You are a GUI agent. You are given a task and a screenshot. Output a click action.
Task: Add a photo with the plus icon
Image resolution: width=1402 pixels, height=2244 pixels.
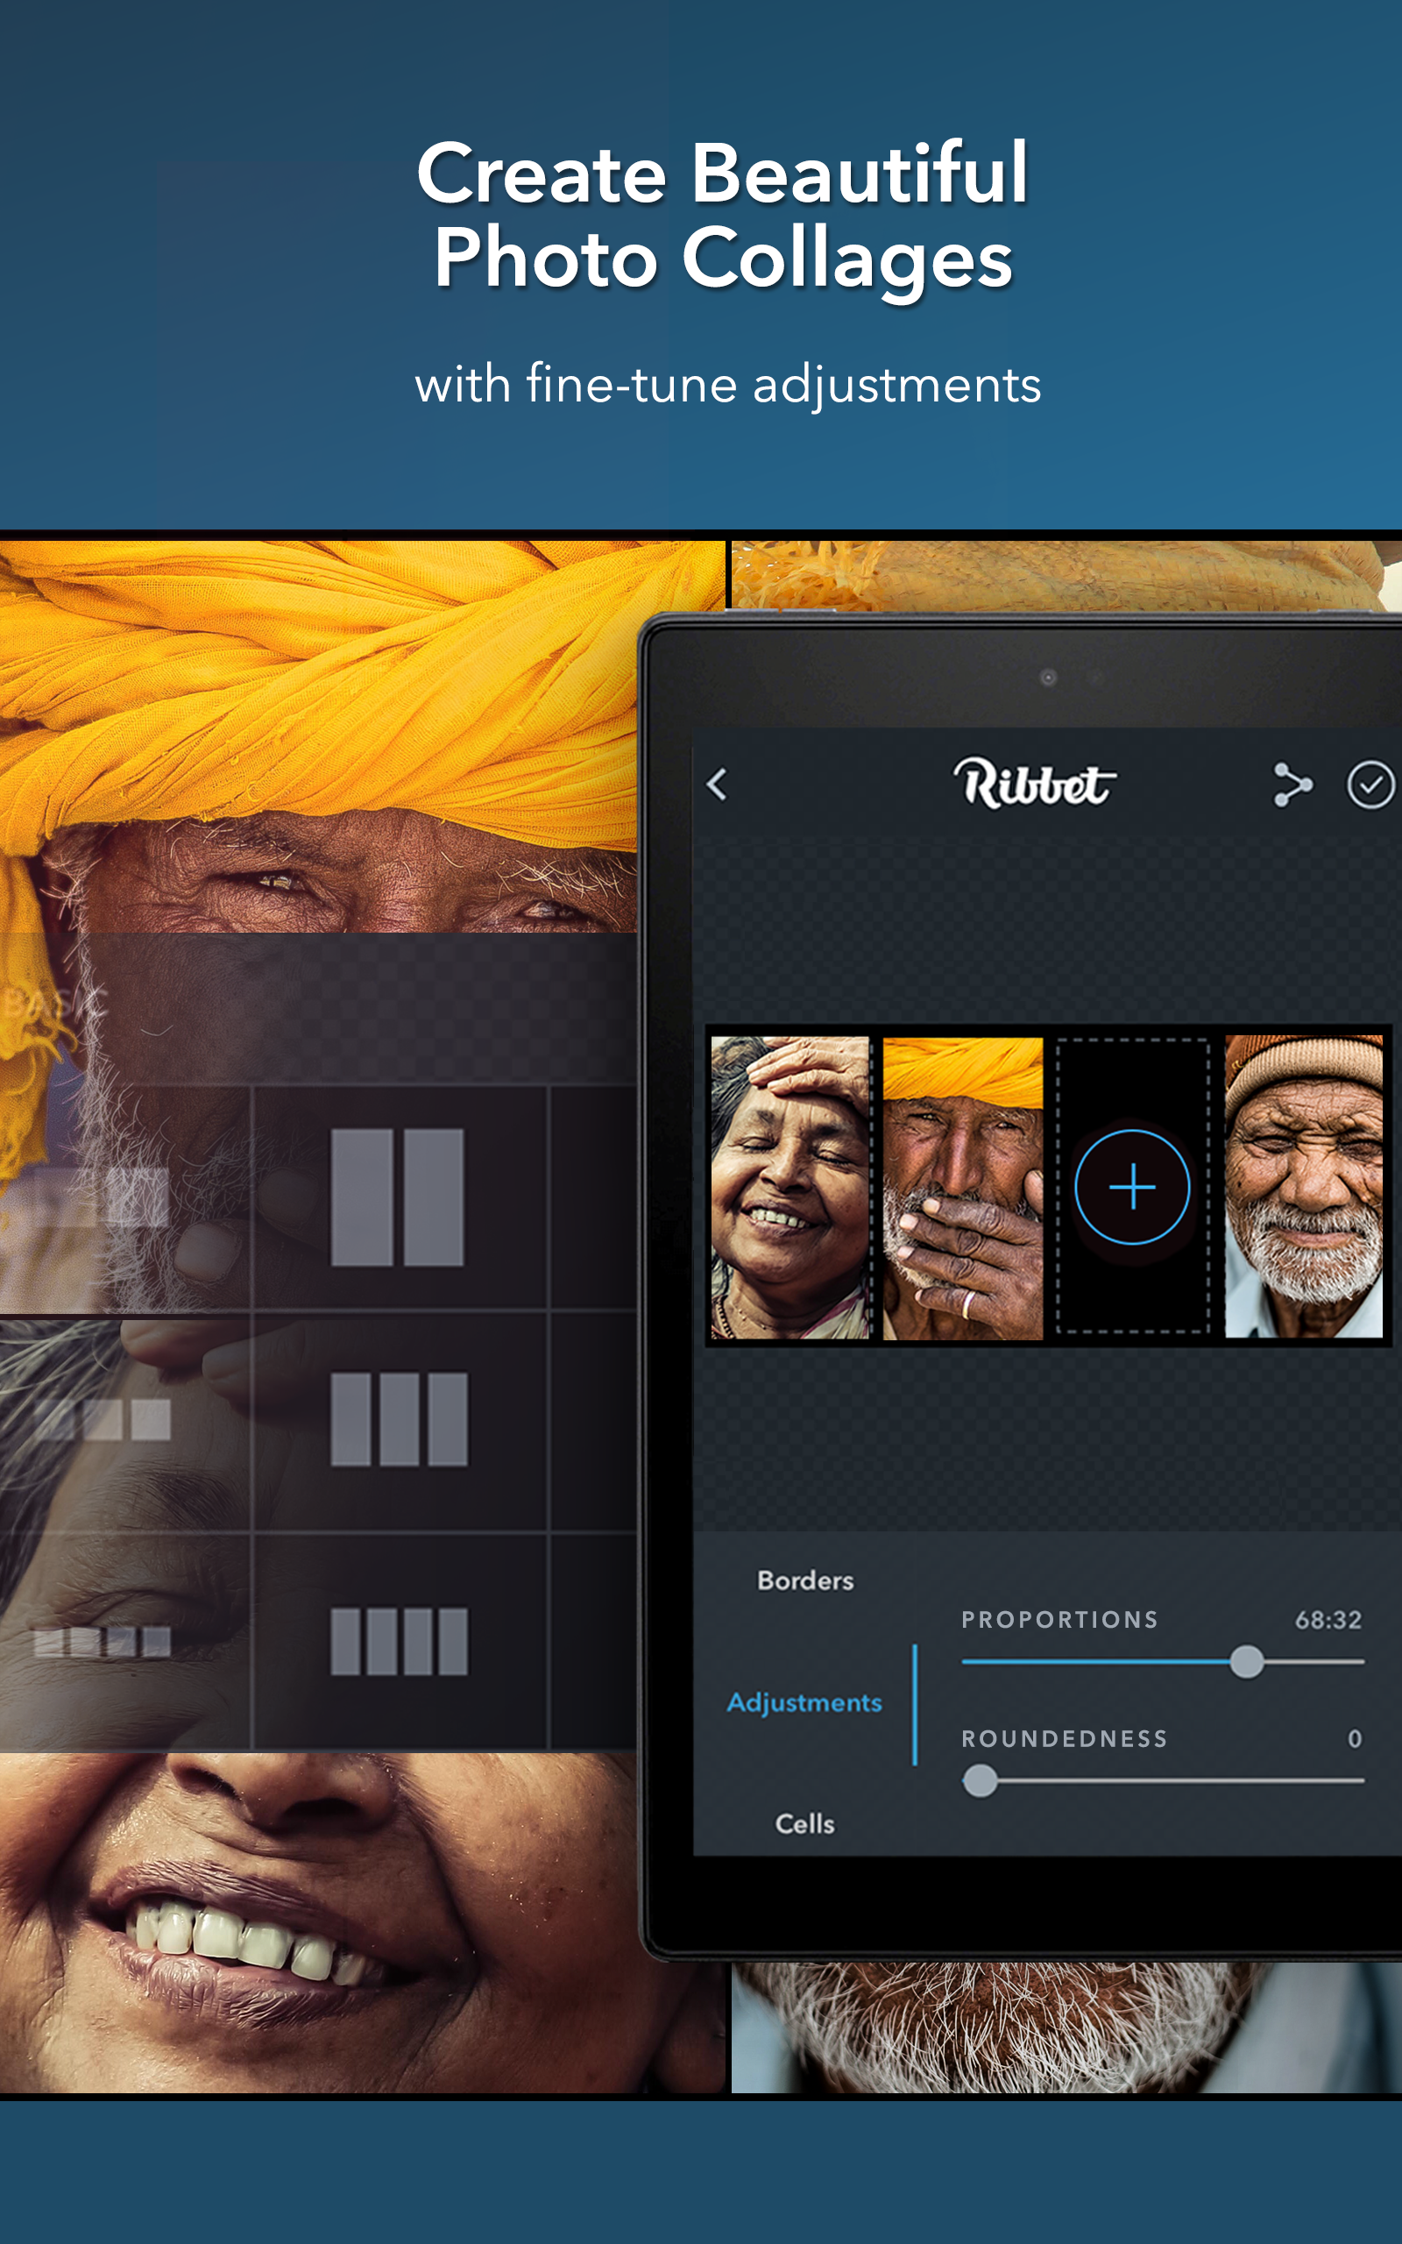pyautogui.click(x=1132, y=1187)
